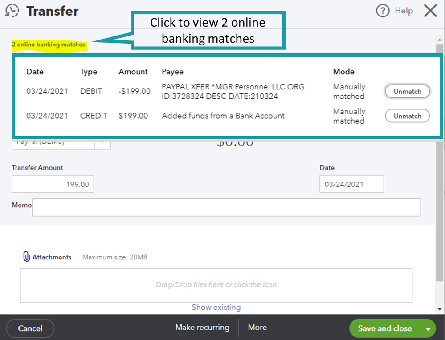Select the Added funds from a Bank Account text
Screen dimensions: 445x340
223,116
